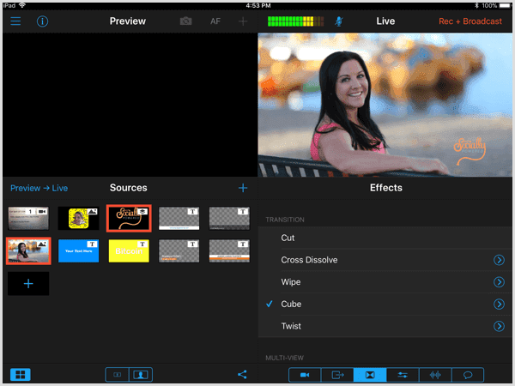This screenshot has height=386, width=515.
Task: Open Wipe options arrow
Action: click(x=499, y=282)
